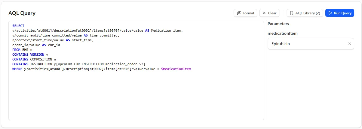Click the time_committed alias text
Viewport: 362px width, 129px height.
coord(104,35)
